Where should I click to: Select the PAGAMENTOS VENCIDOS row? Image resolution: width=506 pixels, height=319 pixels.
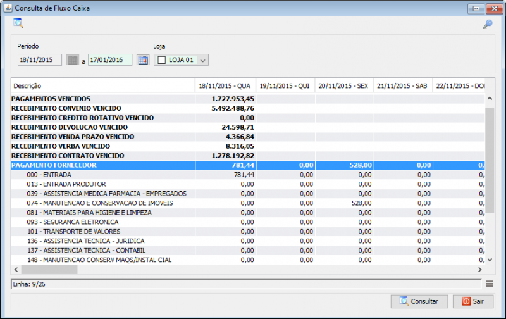tap(248, 99)
